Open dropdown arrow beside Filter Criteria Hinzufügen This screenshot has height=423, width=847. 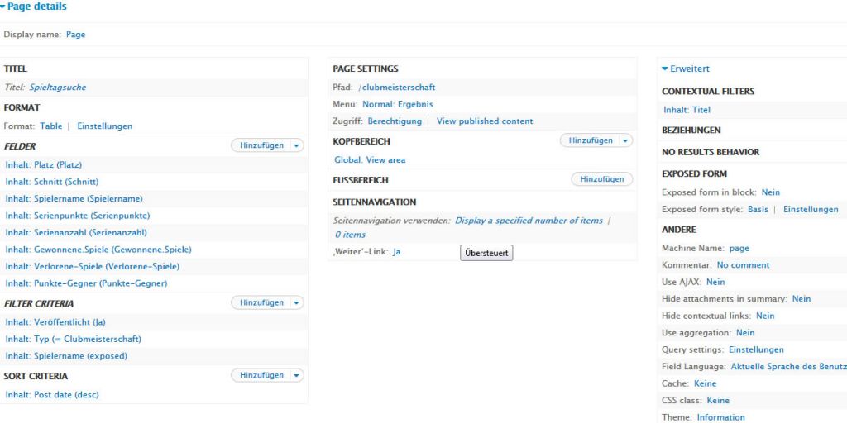[x=297, y=303]
